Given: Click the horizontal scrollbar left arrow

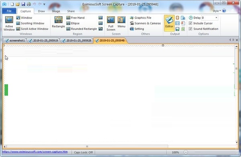Looking at the screenshot, I should click(x=5, y=147).
